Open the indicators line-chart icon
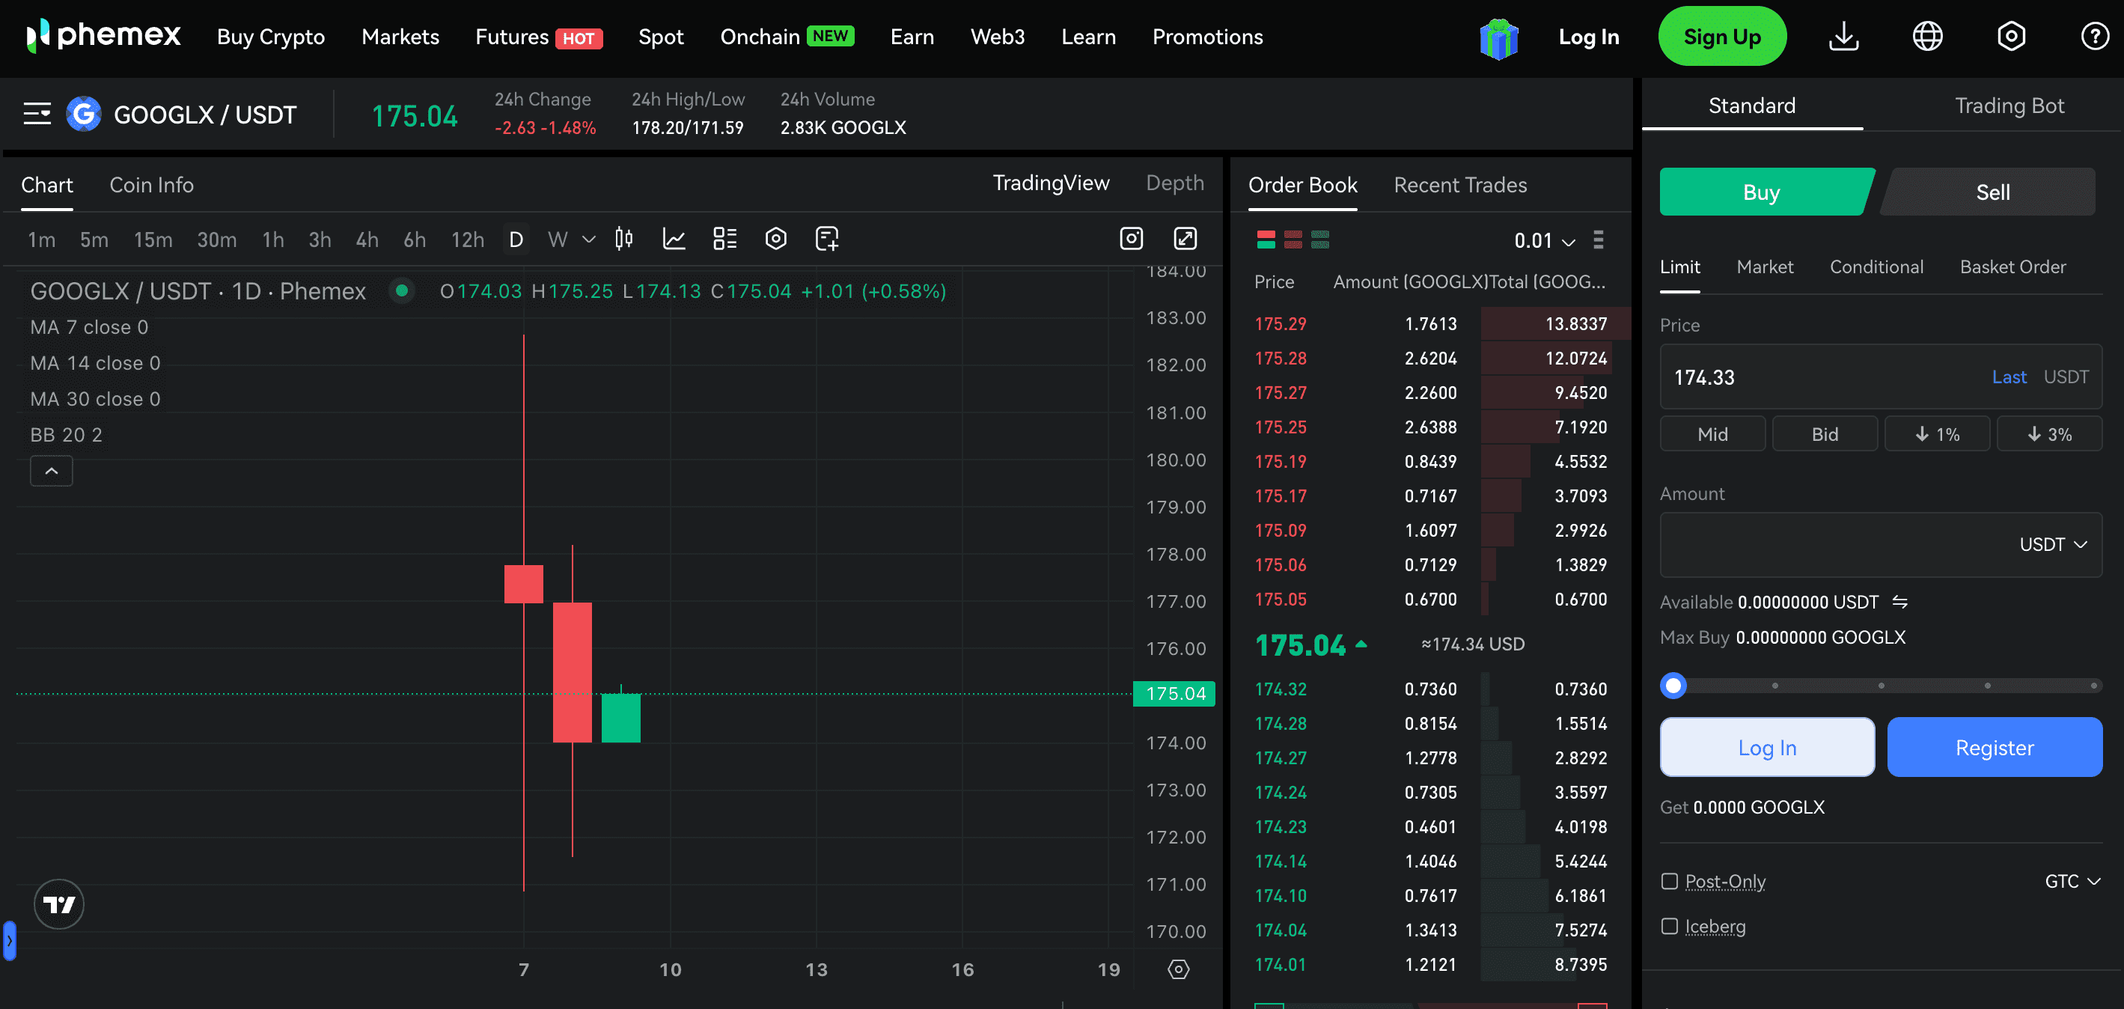2124x1009 pixels. tap(674, 239)
